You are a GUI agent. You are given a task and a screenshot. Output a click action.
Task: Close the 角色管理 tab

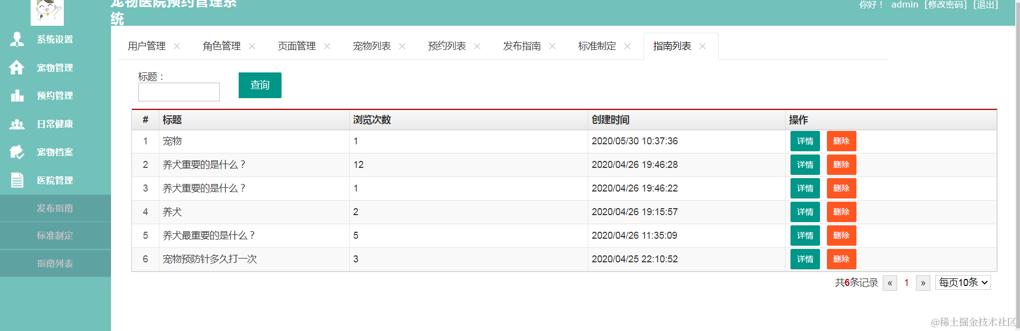tap(252, 46)
